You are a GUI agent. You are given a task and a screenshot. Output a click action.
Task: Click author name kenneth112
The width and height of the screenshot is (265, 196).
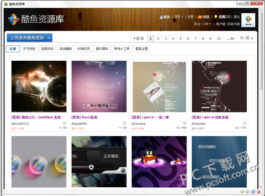[x=20, y=123]
